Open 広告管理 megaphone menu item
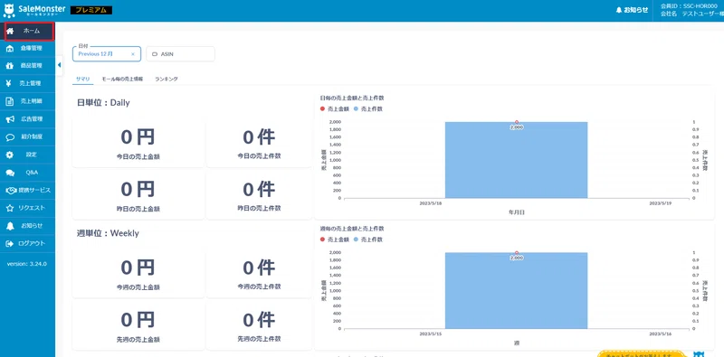724x357 pixels. pyautogui.click(x=28, y=119)
